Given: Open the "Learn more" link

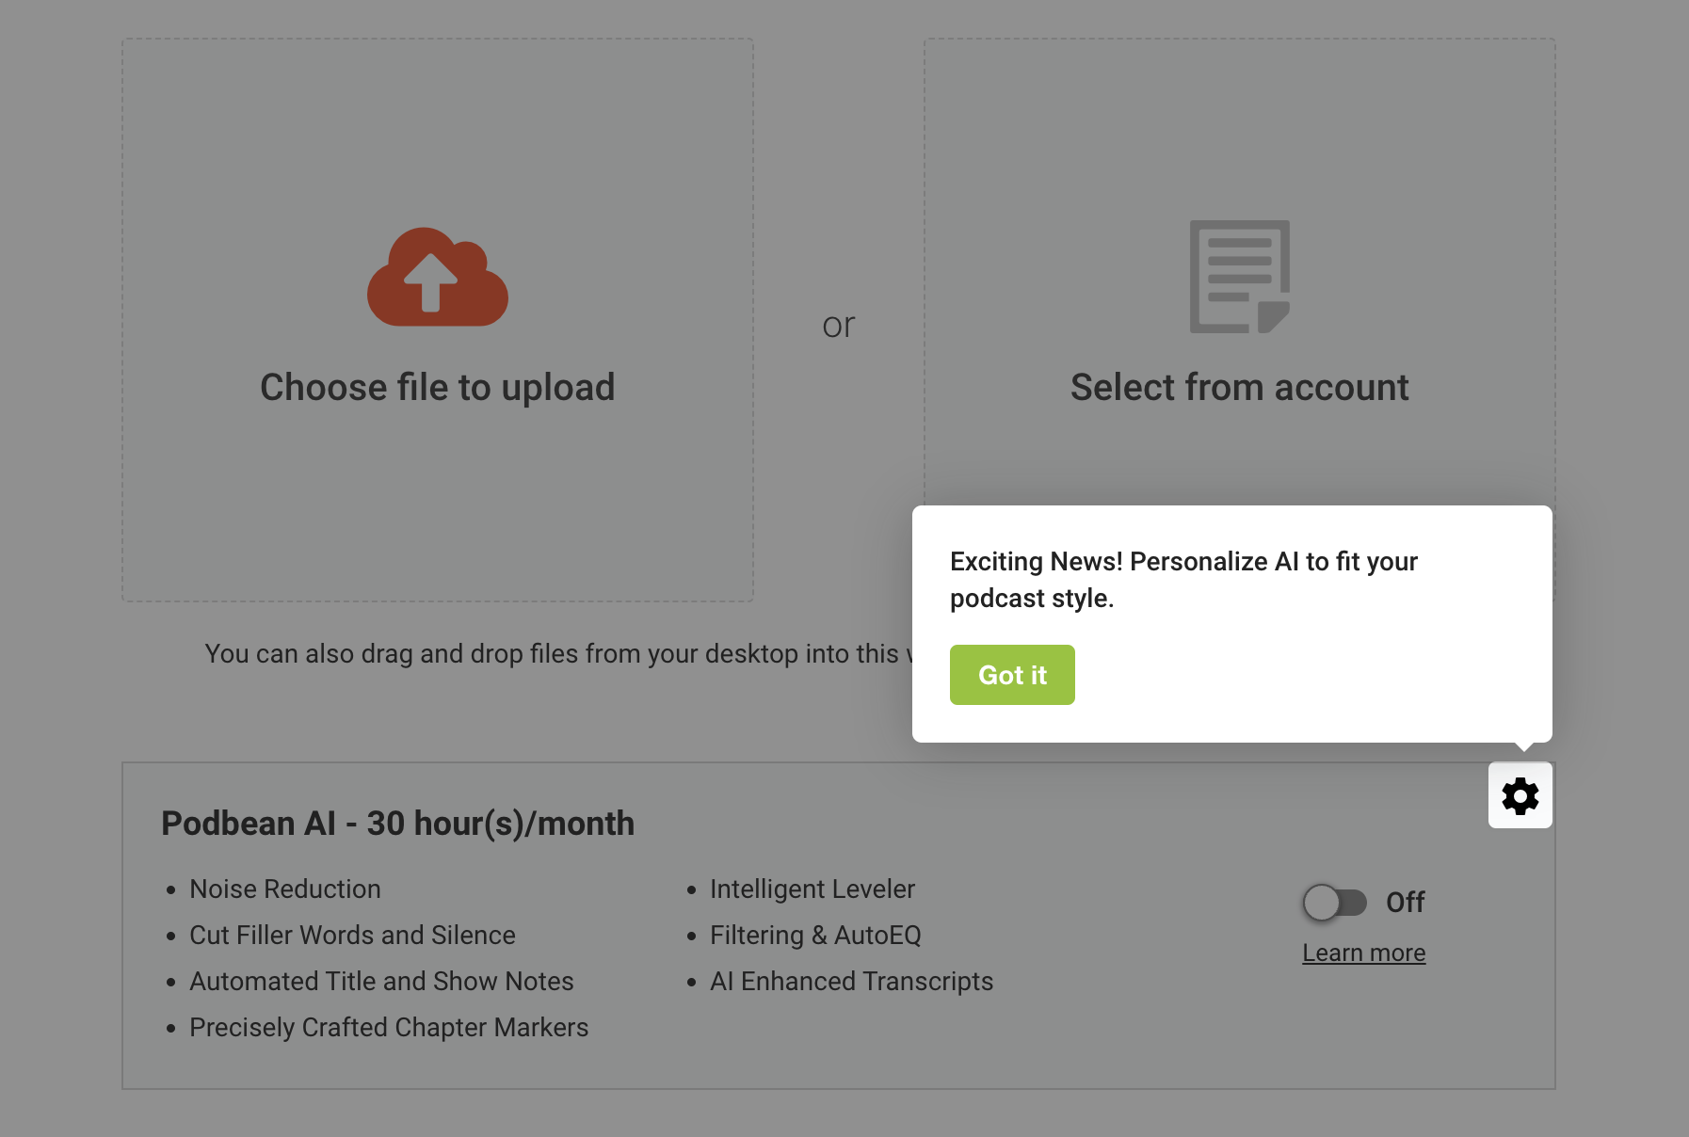Looking at the screenshot, I should tap(1363, 953).
